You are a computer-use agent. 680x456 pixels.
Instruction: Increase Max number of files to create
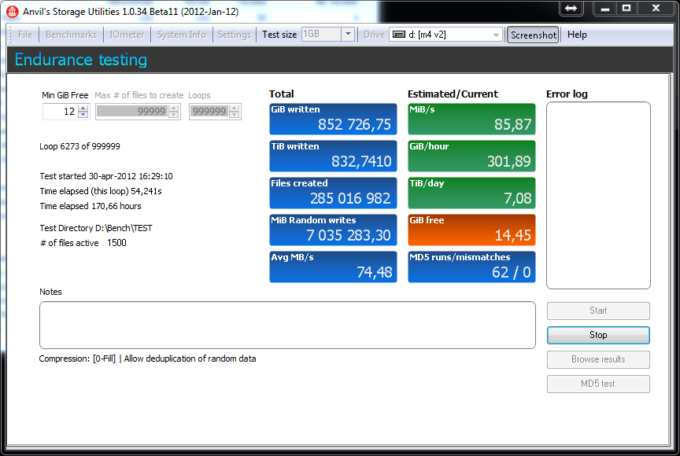173,108
